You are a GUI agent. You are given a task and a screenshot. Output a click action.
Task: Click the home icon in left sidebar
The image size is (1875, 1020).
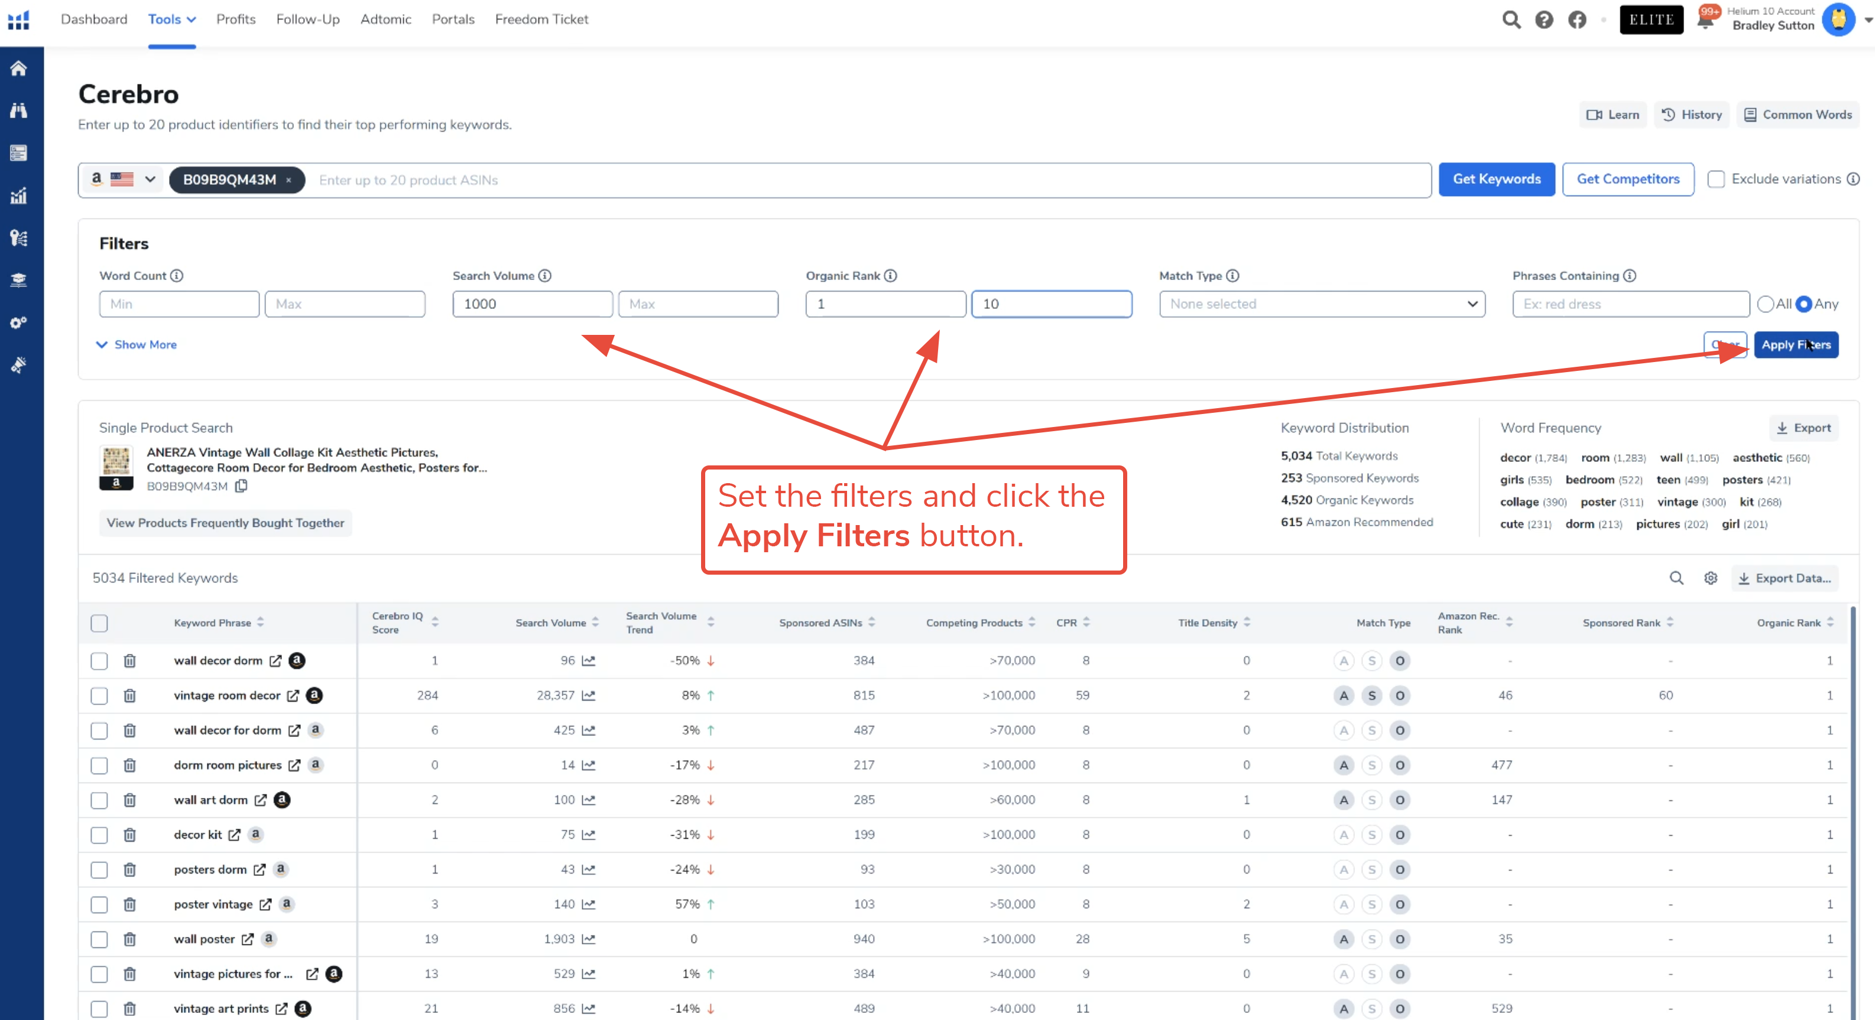(19, 69)
